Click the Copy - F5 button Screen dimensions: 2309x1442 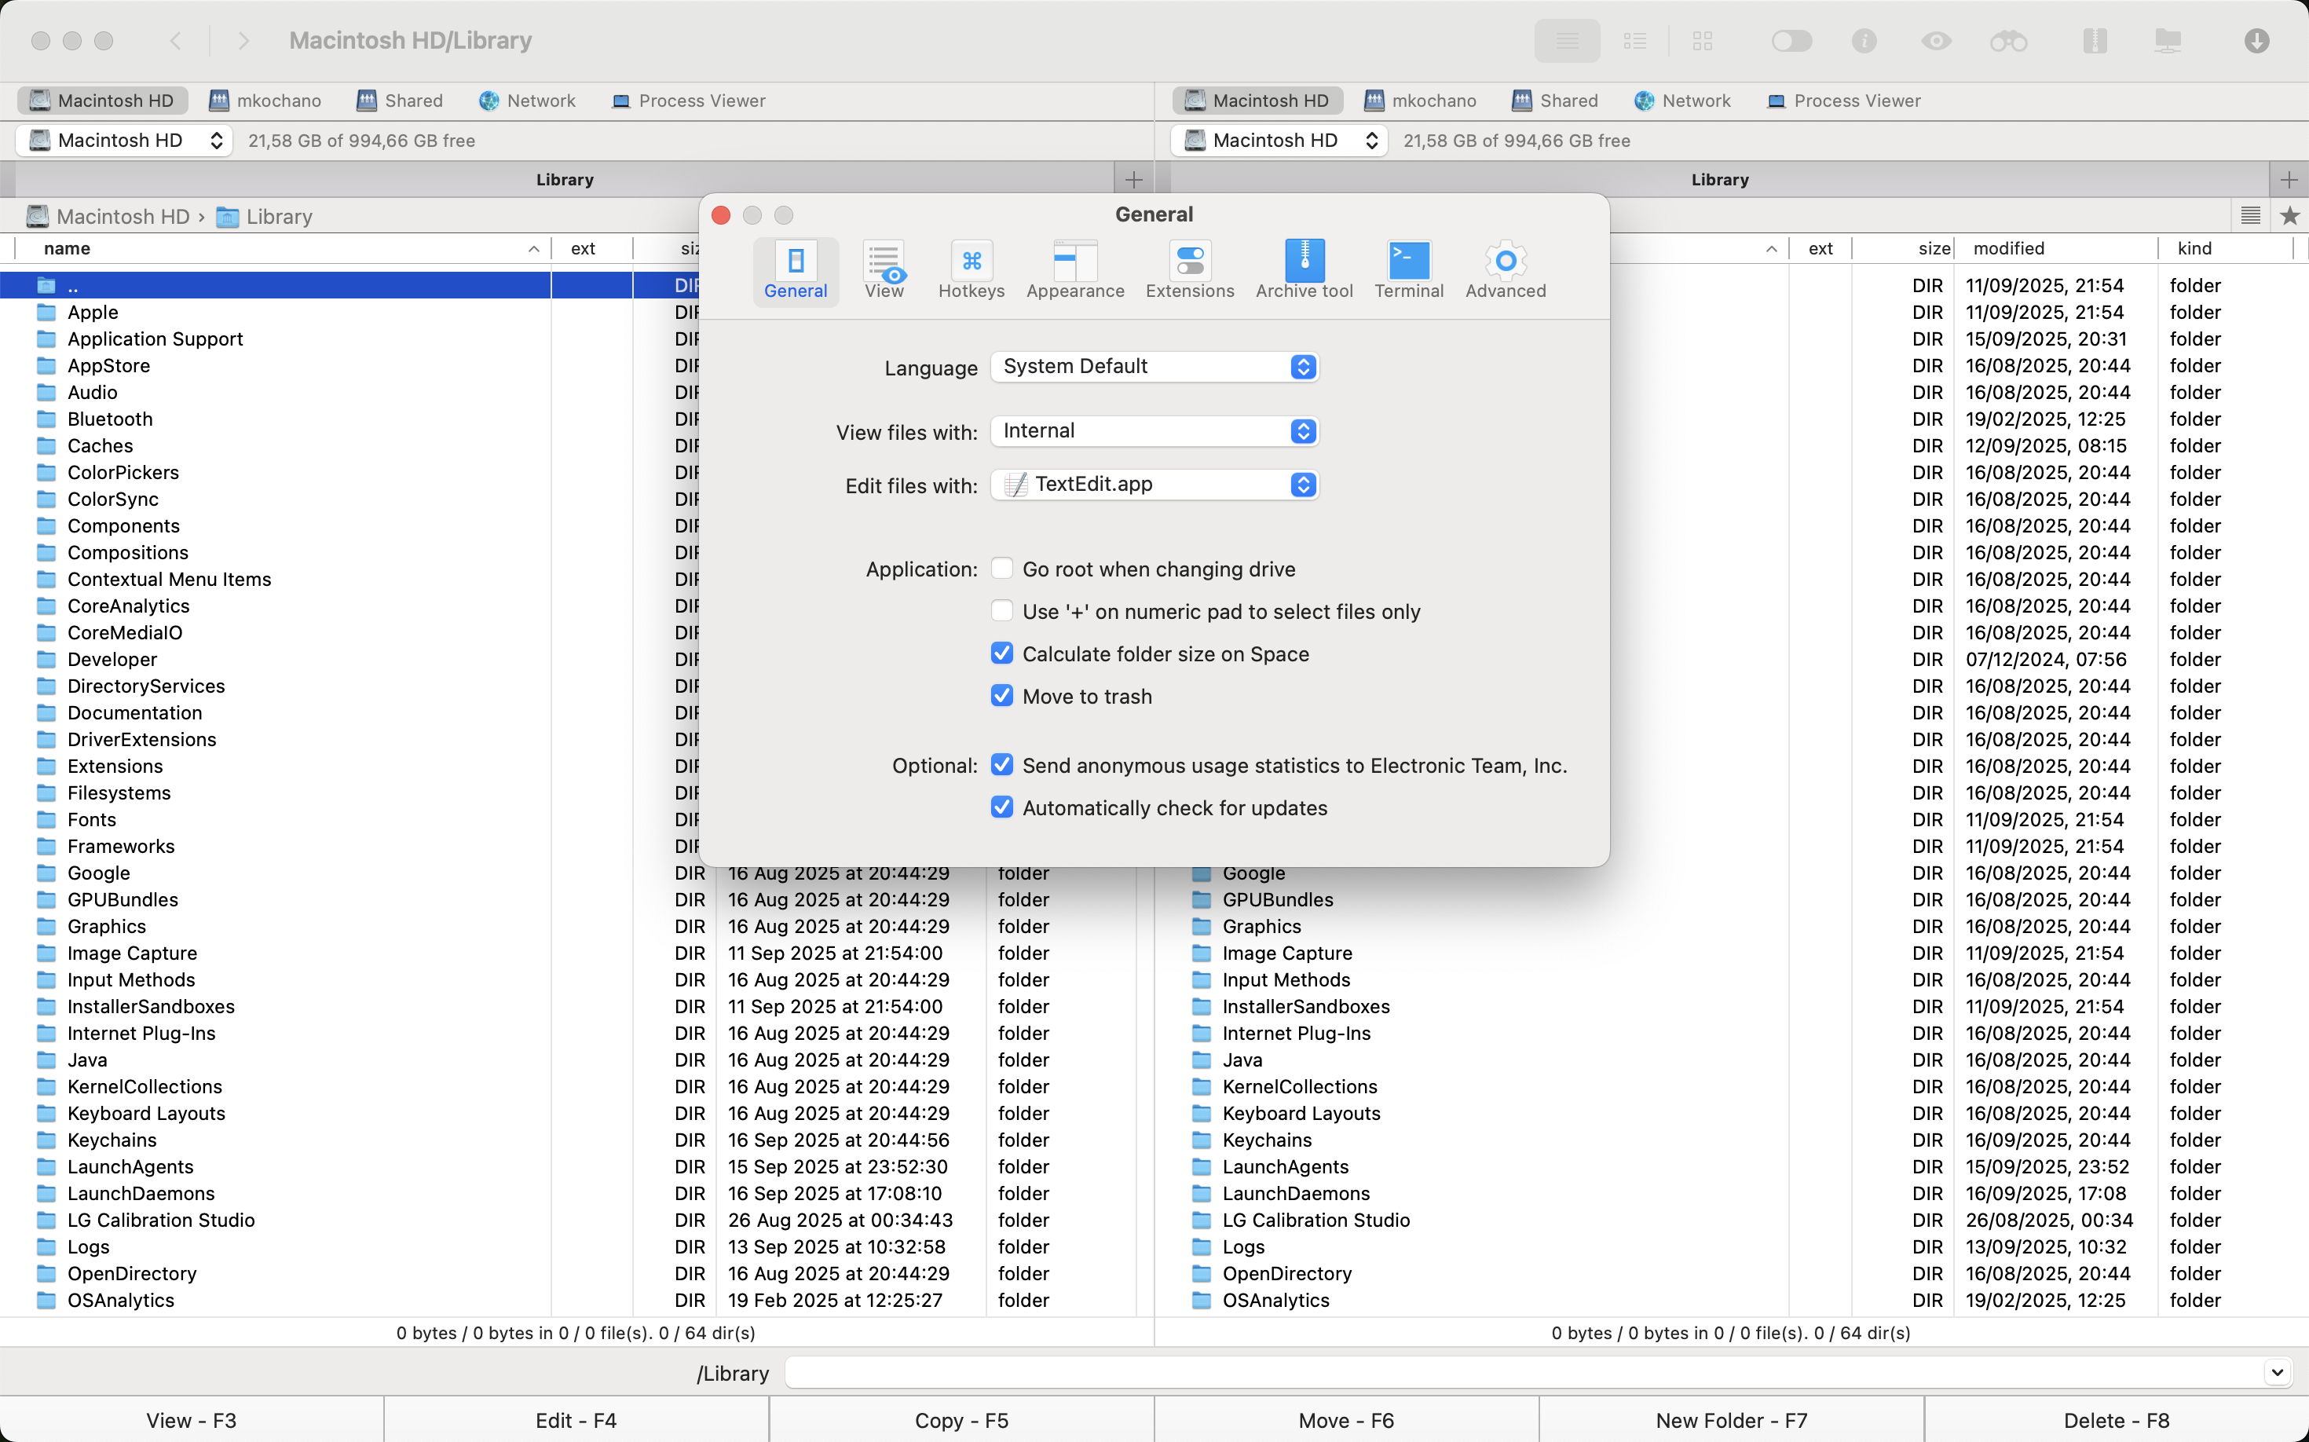coord(961,1420)
